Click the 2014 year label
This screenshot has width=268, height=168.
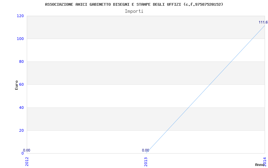(265, 162)
